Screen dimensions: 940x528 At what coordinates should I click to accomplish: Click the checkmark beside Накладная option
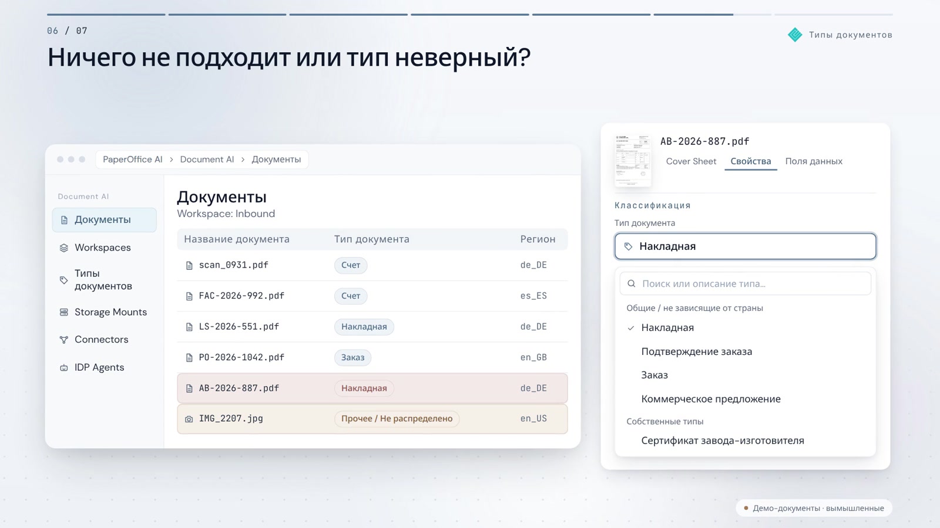pyautogui.click(x=631, y=328)
